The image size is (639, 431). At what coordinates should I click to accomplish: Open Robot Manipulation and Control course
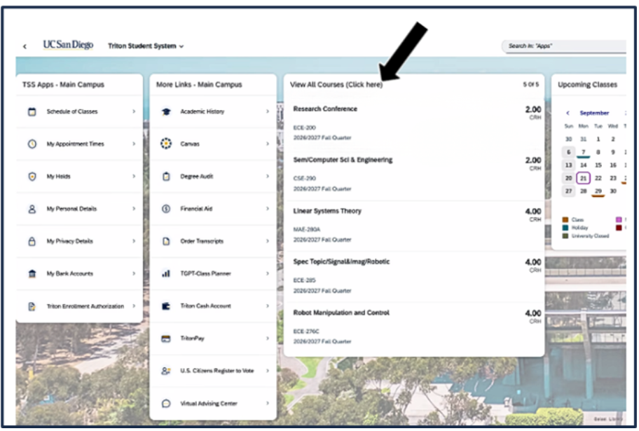[x=415, y=327]
